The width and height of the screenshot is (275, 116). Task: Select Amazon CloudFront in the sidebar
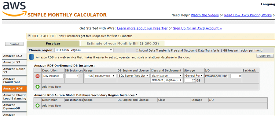pyautogui.click(x=14, y=80)
